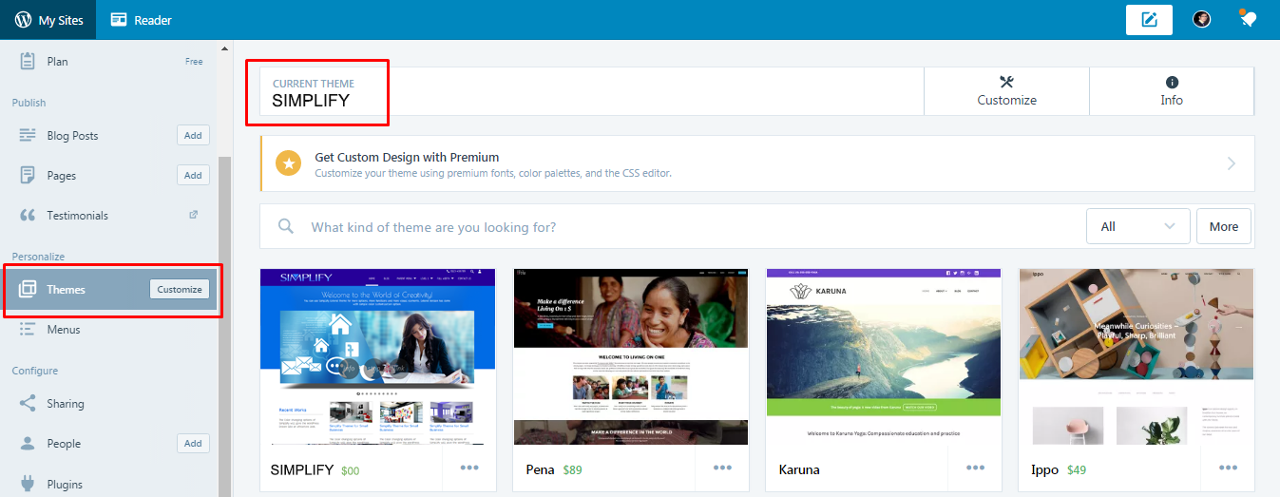Click the Plan clipboard icon
This screenshot has width=1280, height=497.
tap(28, 61)
